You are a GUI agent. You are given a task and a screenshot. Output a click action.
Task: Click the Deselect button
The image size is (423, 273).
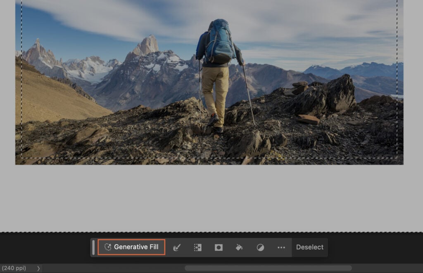(309, 247)
